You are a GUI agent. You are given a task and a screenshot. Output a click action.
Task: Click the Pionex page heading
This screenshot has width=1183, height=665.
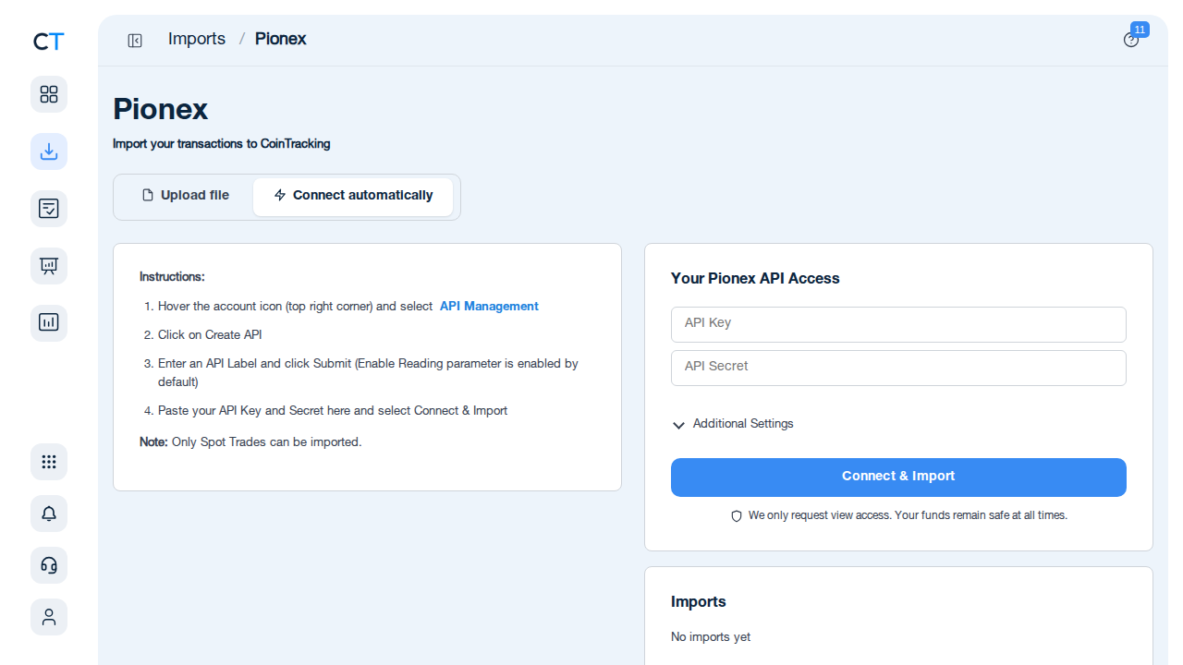[x=161, y=109]
